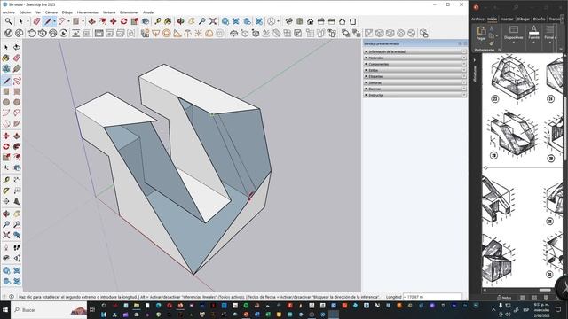Switch to the Insertar tab in PowerPoint
Viewport: 568px width, 319px height.
click(507, 19)
